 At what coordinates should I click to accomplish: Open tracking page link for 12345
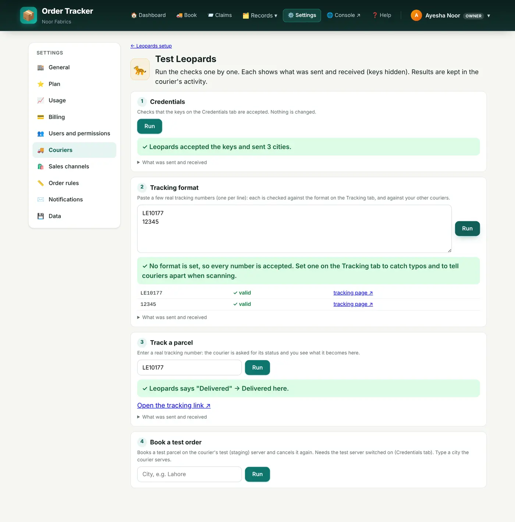pos(353,304)
